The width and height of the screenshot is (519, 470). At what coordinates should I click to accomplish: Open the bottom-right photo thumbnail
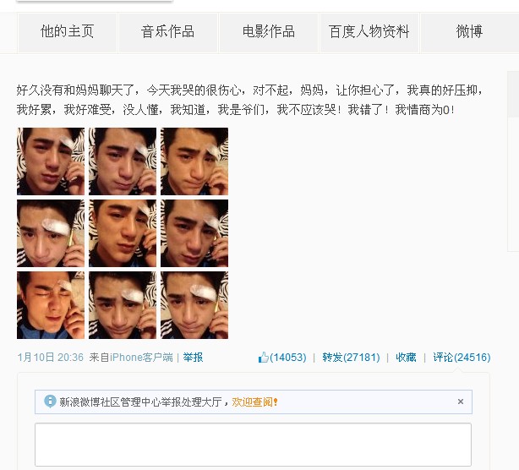pyautogui.click(x=194, y=305)
